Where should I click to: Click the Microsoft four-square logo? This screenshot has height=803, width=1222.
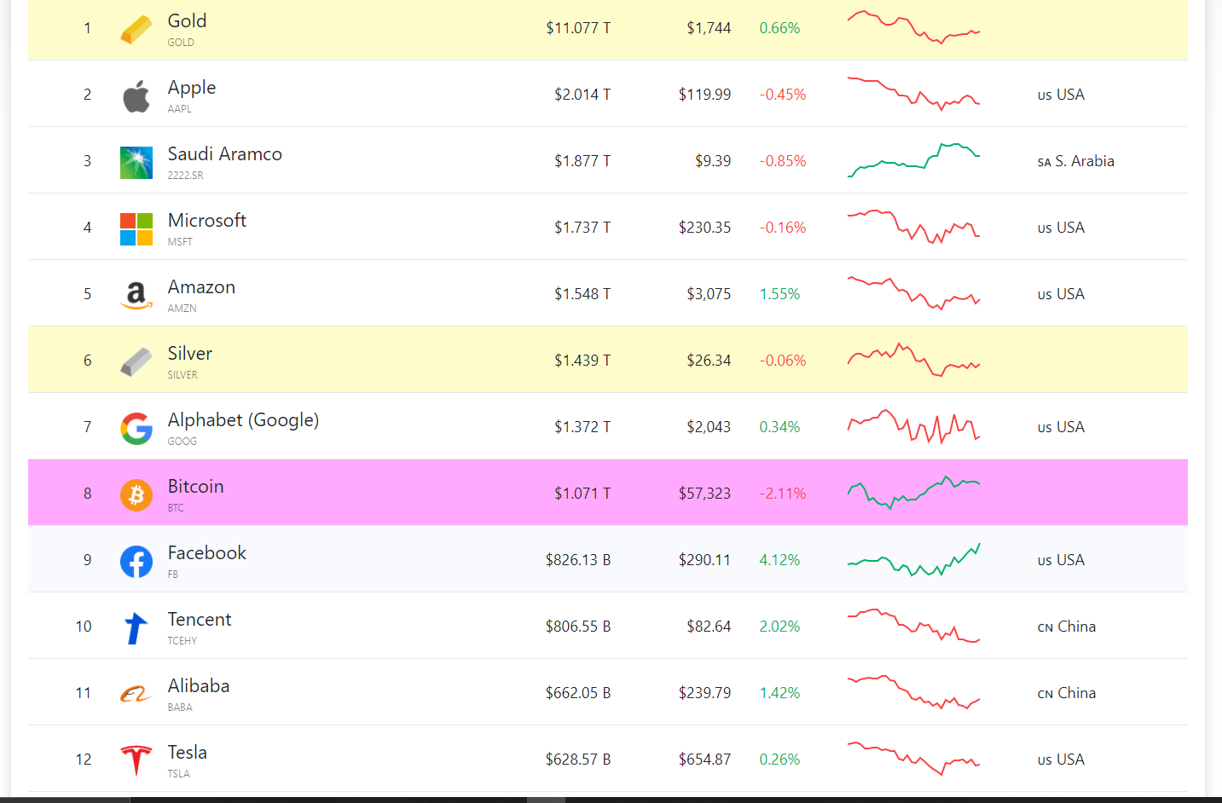coord(136,229)
